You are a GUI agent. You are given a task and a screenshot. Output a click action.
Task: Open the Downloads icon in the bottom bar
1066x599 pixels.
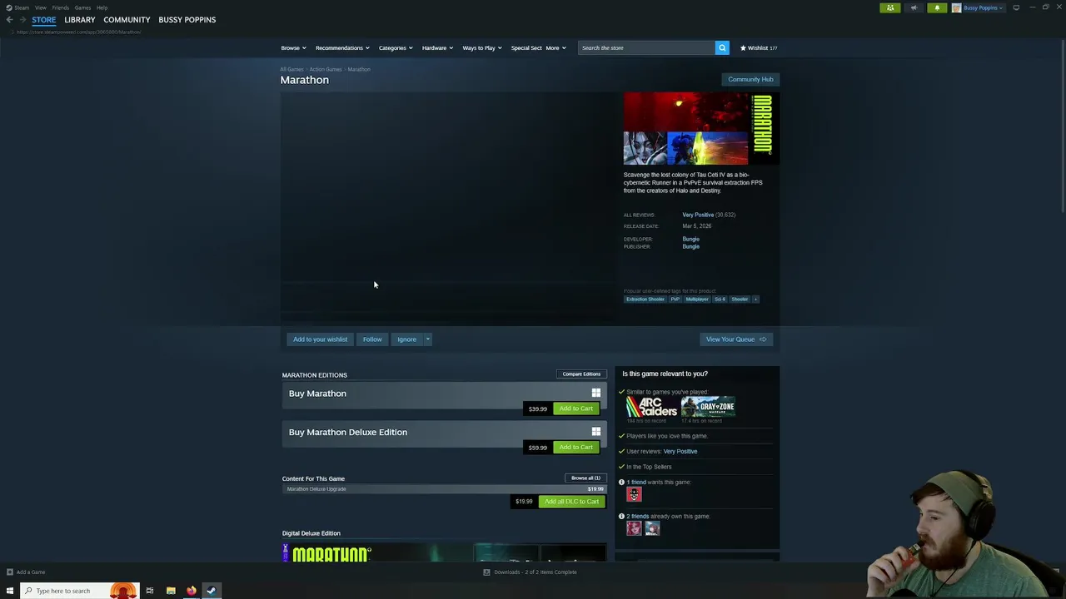tap(486, 572)
